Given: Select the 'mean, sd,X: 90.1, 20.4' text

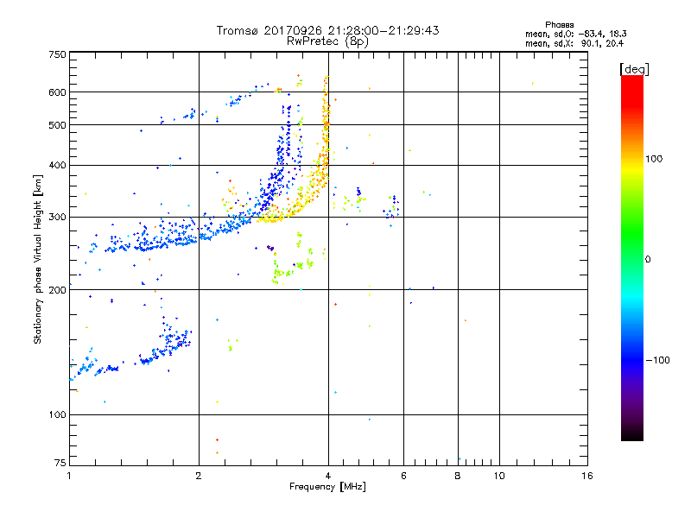Looking at the screenshot, I should point(574,43).
